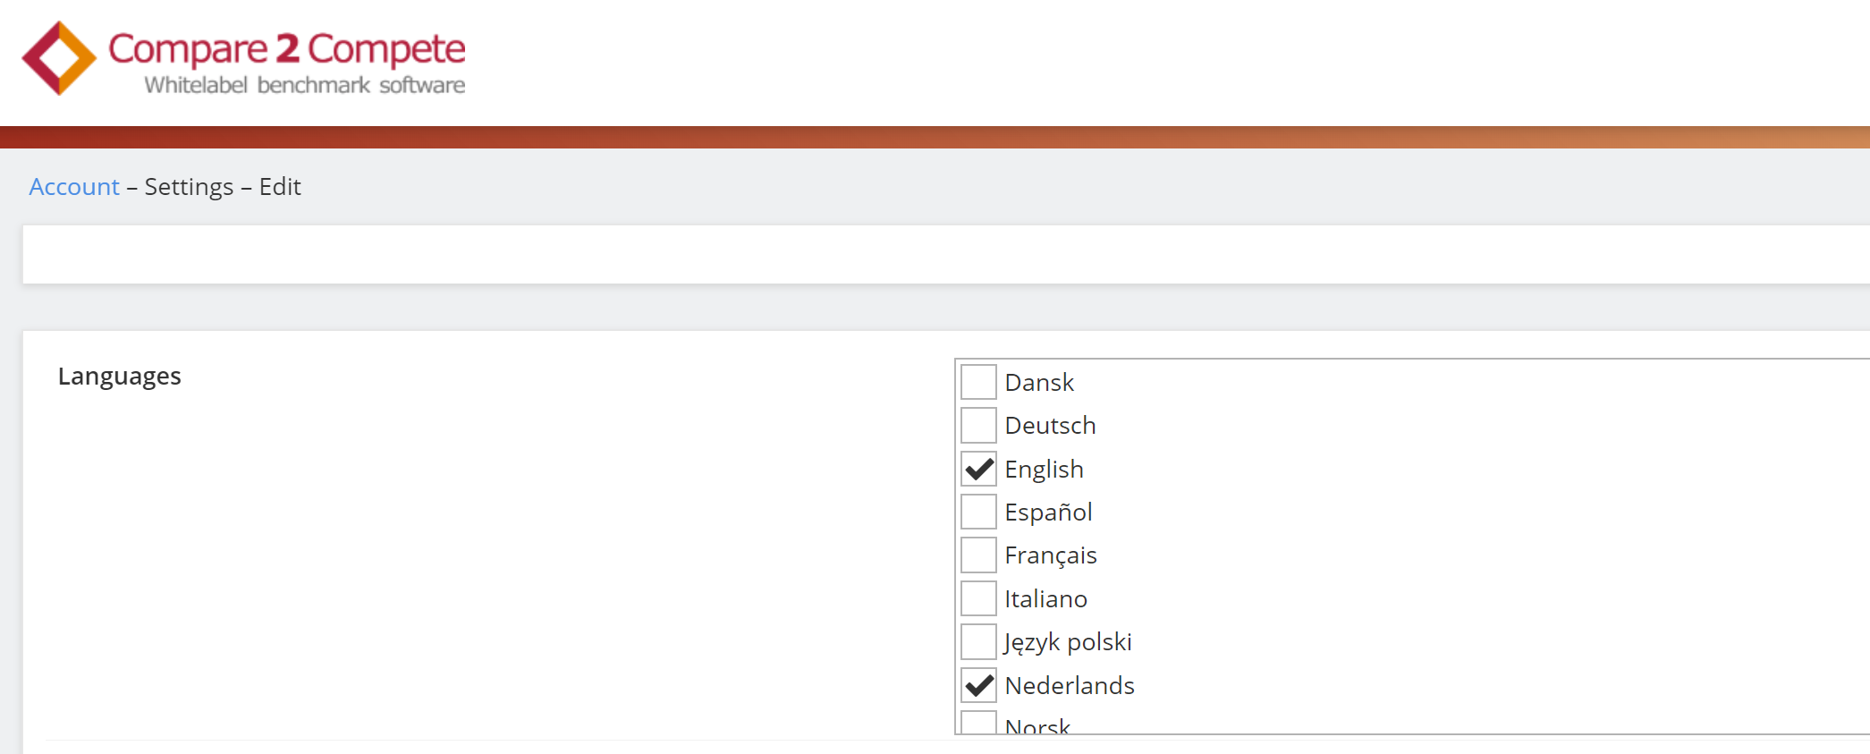Click the Compare 2 Compete diamond logo icon
This screenshot has height=754, width=1870.
point(59,58)
